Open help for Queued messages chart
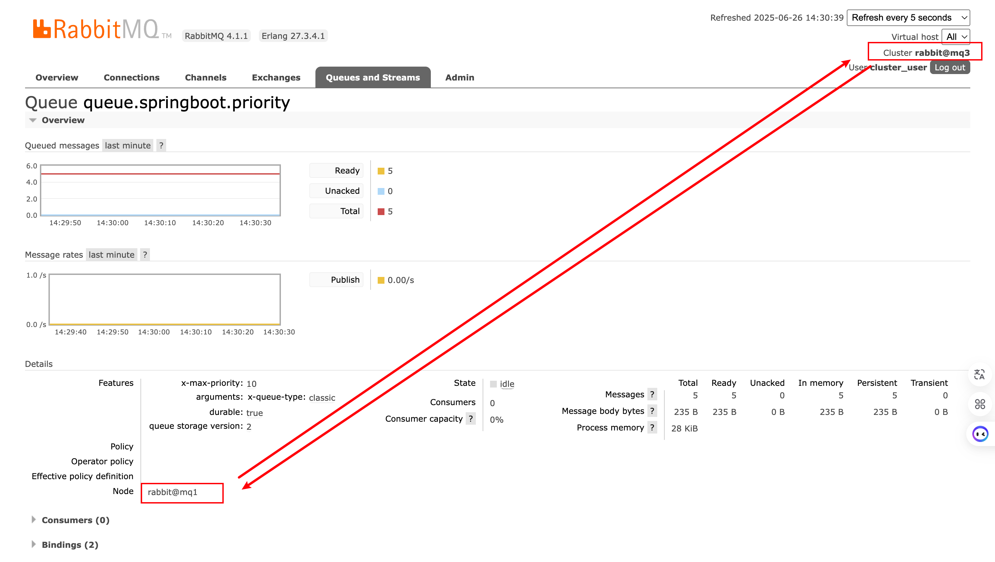The height and width of the screenshot is (562, 995). pos(161,145)
